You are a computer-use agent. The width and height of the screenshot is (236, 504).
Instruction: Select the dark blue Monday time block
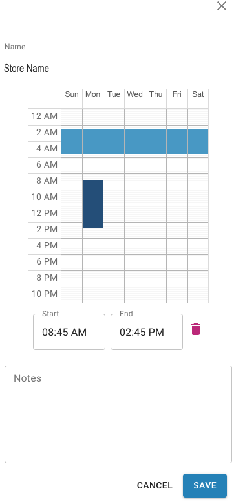[93, 204]
